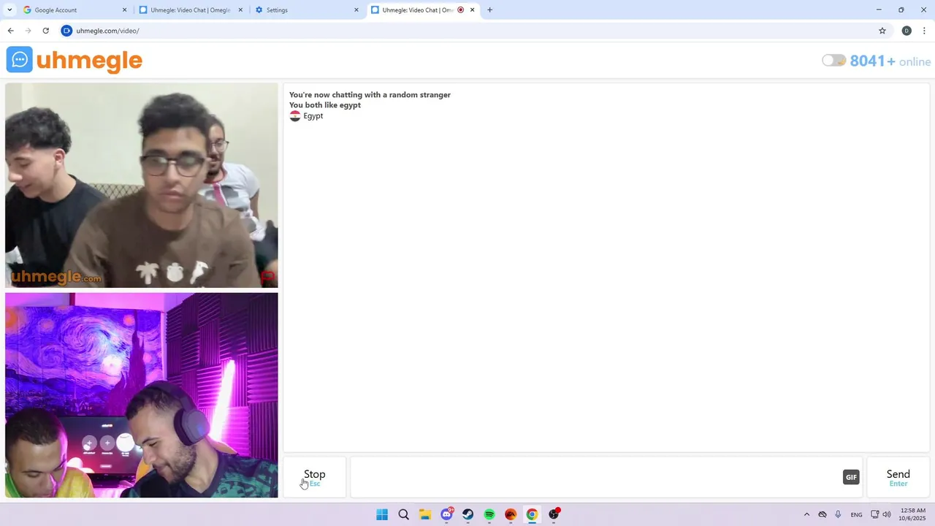
Task: Toggle the dark mode switch beside online count
Action: (833, 61)
